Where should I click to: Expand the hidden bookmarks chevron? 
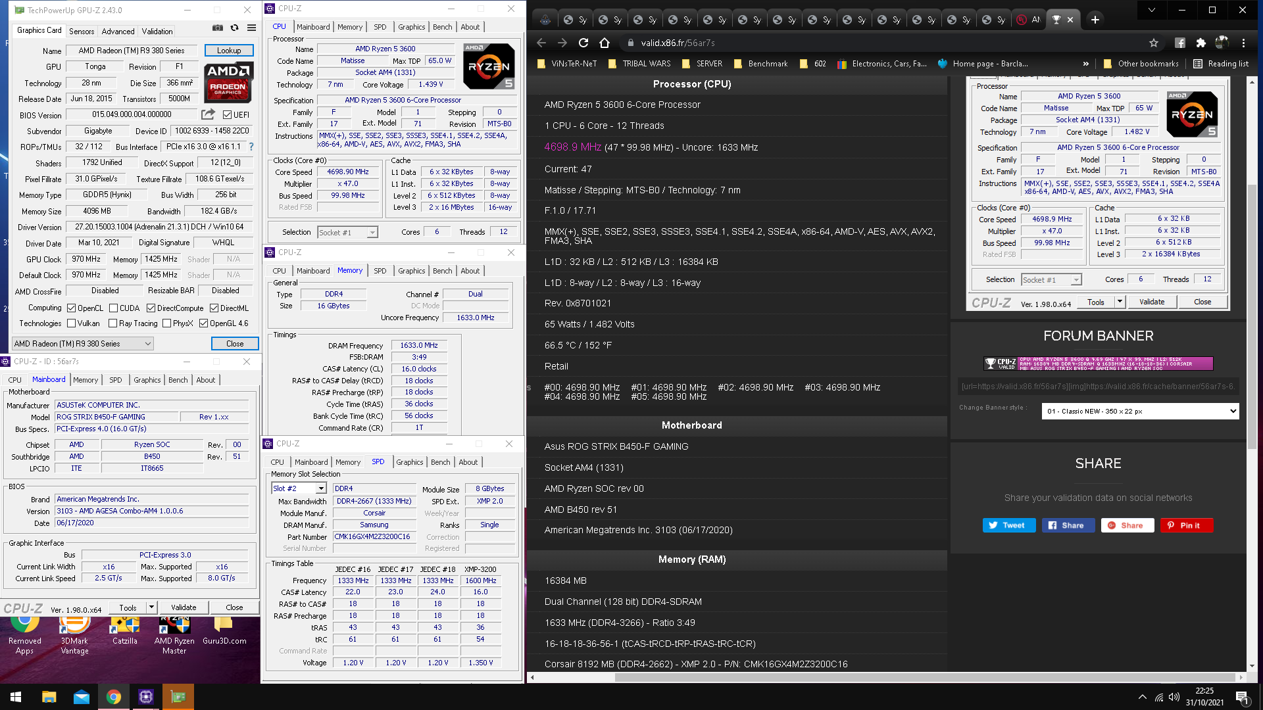coord(1085,64)
